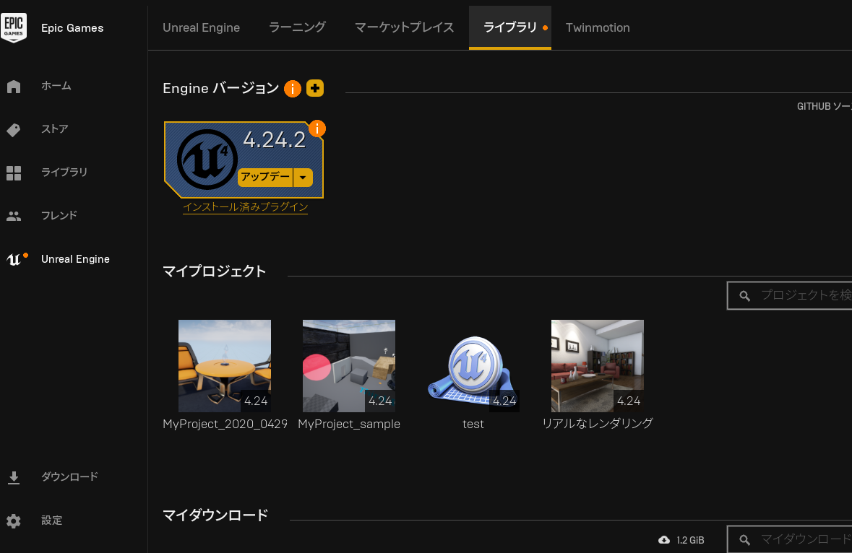Open the マーケットプレイス tab

(404, 27)
